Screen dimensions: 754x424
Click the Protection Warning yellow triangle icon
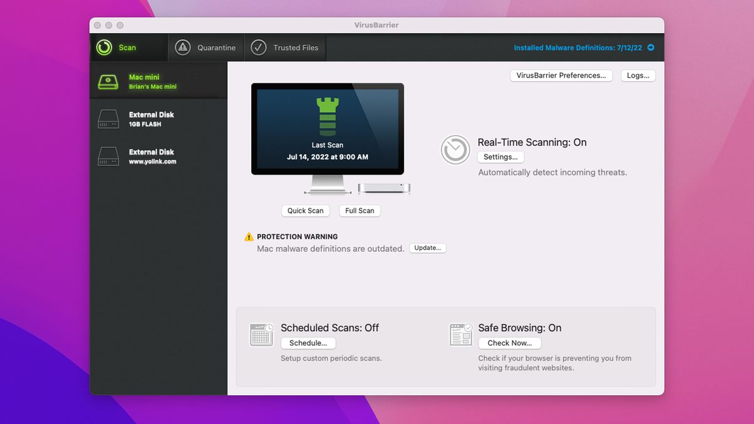tap(248, 237)
